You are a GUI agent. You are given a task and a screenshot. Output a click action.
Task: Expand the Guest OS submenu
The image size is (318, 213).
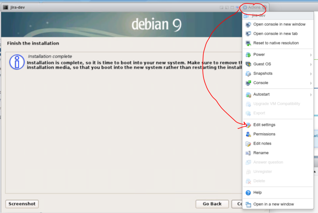278,64
